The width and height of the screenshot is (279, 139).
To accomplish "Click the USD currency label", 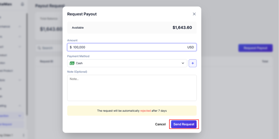I will 191,47.
